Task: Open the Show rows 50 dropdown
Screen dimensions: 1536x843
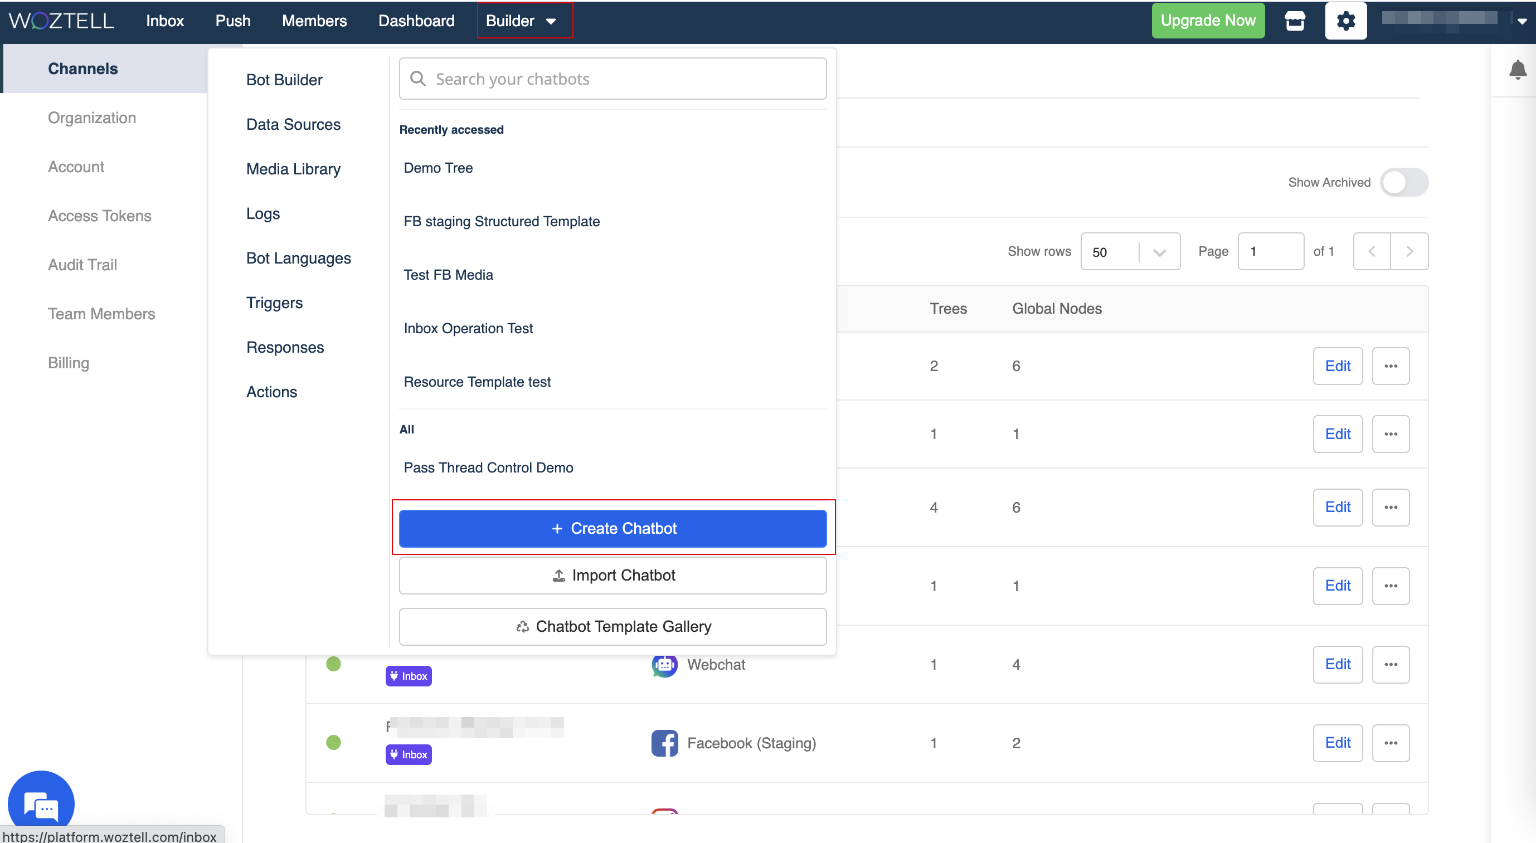Action: click(1129, 252)
